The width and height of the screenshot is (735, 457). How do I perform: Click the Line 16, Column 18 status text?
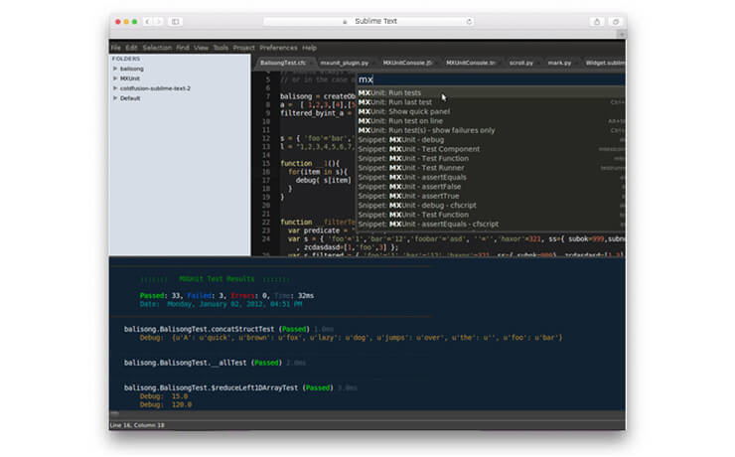(x=137, y=425)
